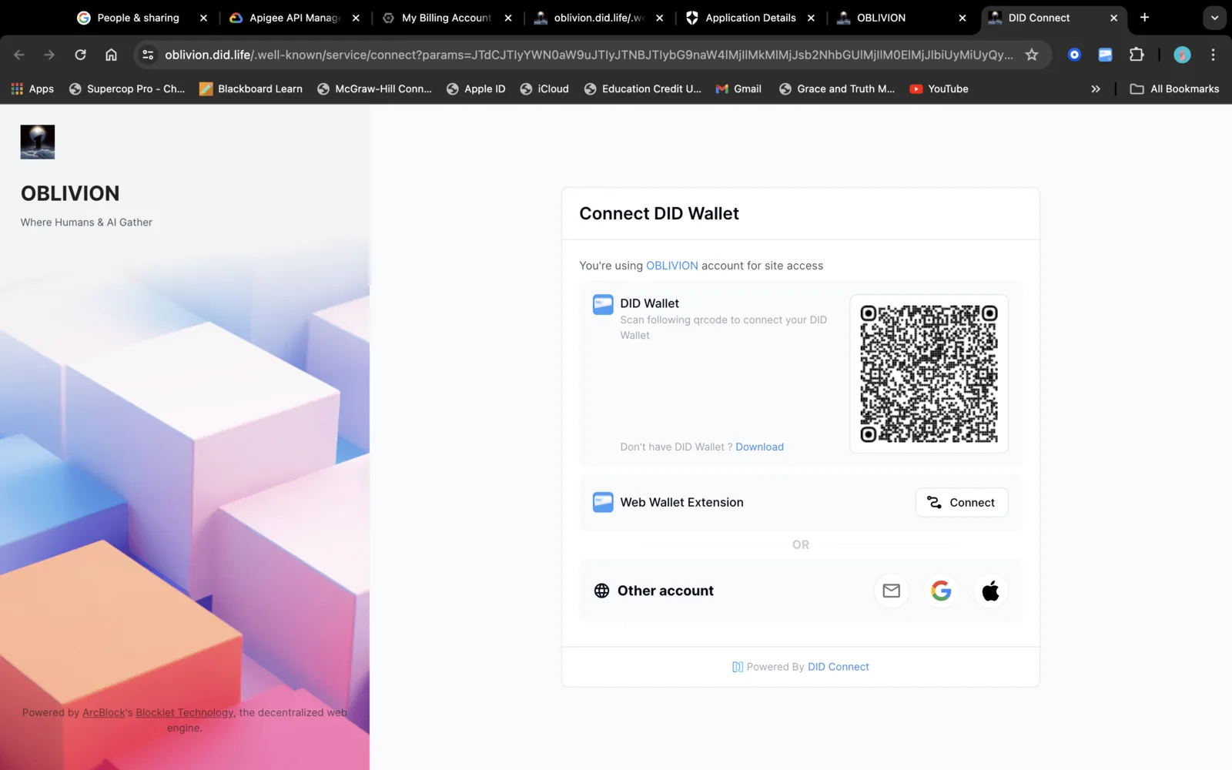Switch to the OBLIVION tab
This screenshot has width=1232, height=770.
pyautogui.click(x=881, y=18)
